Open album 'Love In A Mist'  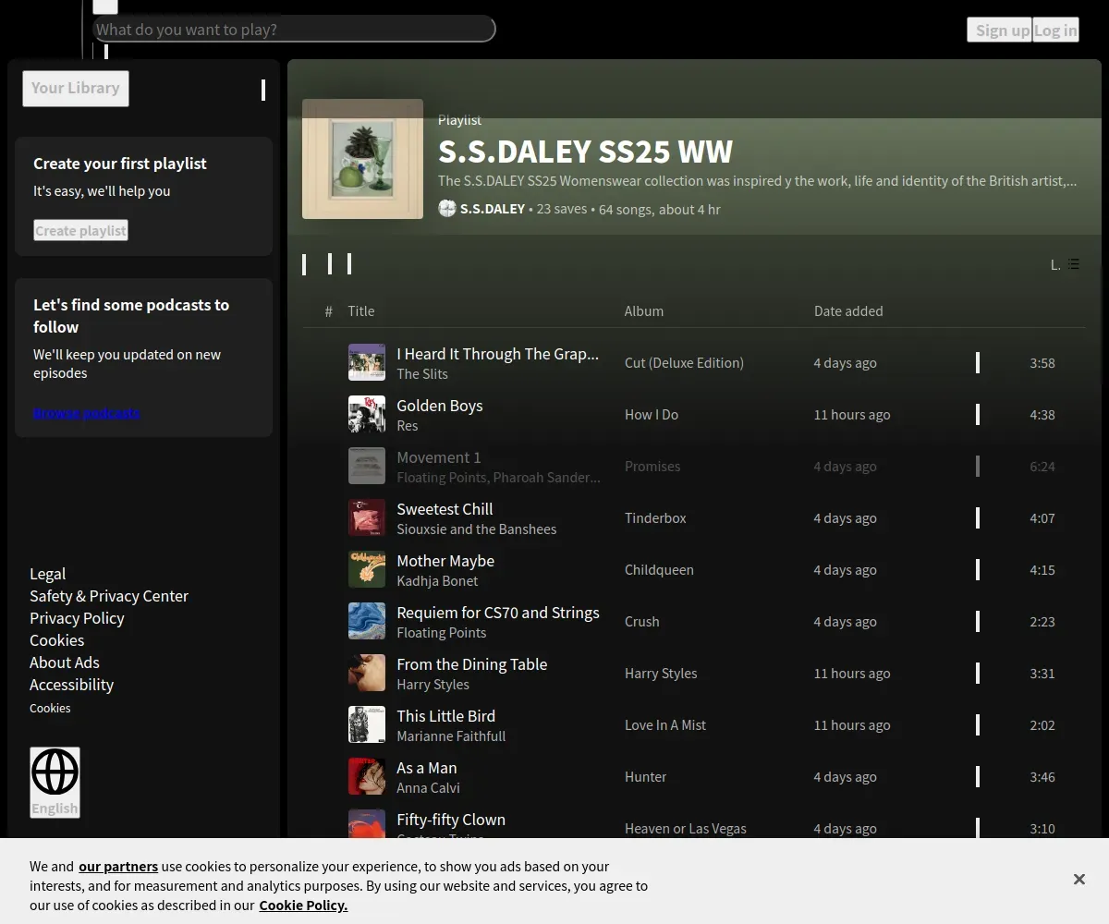(665, 725)
